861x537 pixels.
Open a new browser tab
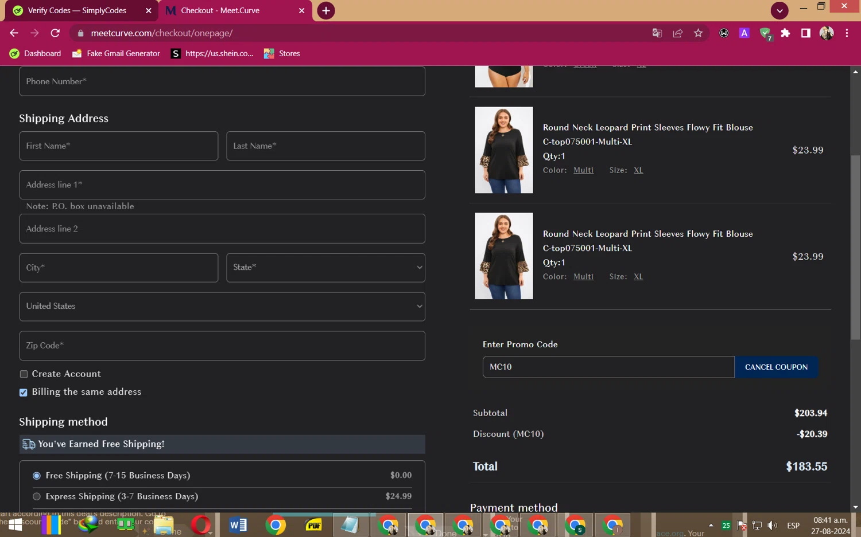point(325,10)
